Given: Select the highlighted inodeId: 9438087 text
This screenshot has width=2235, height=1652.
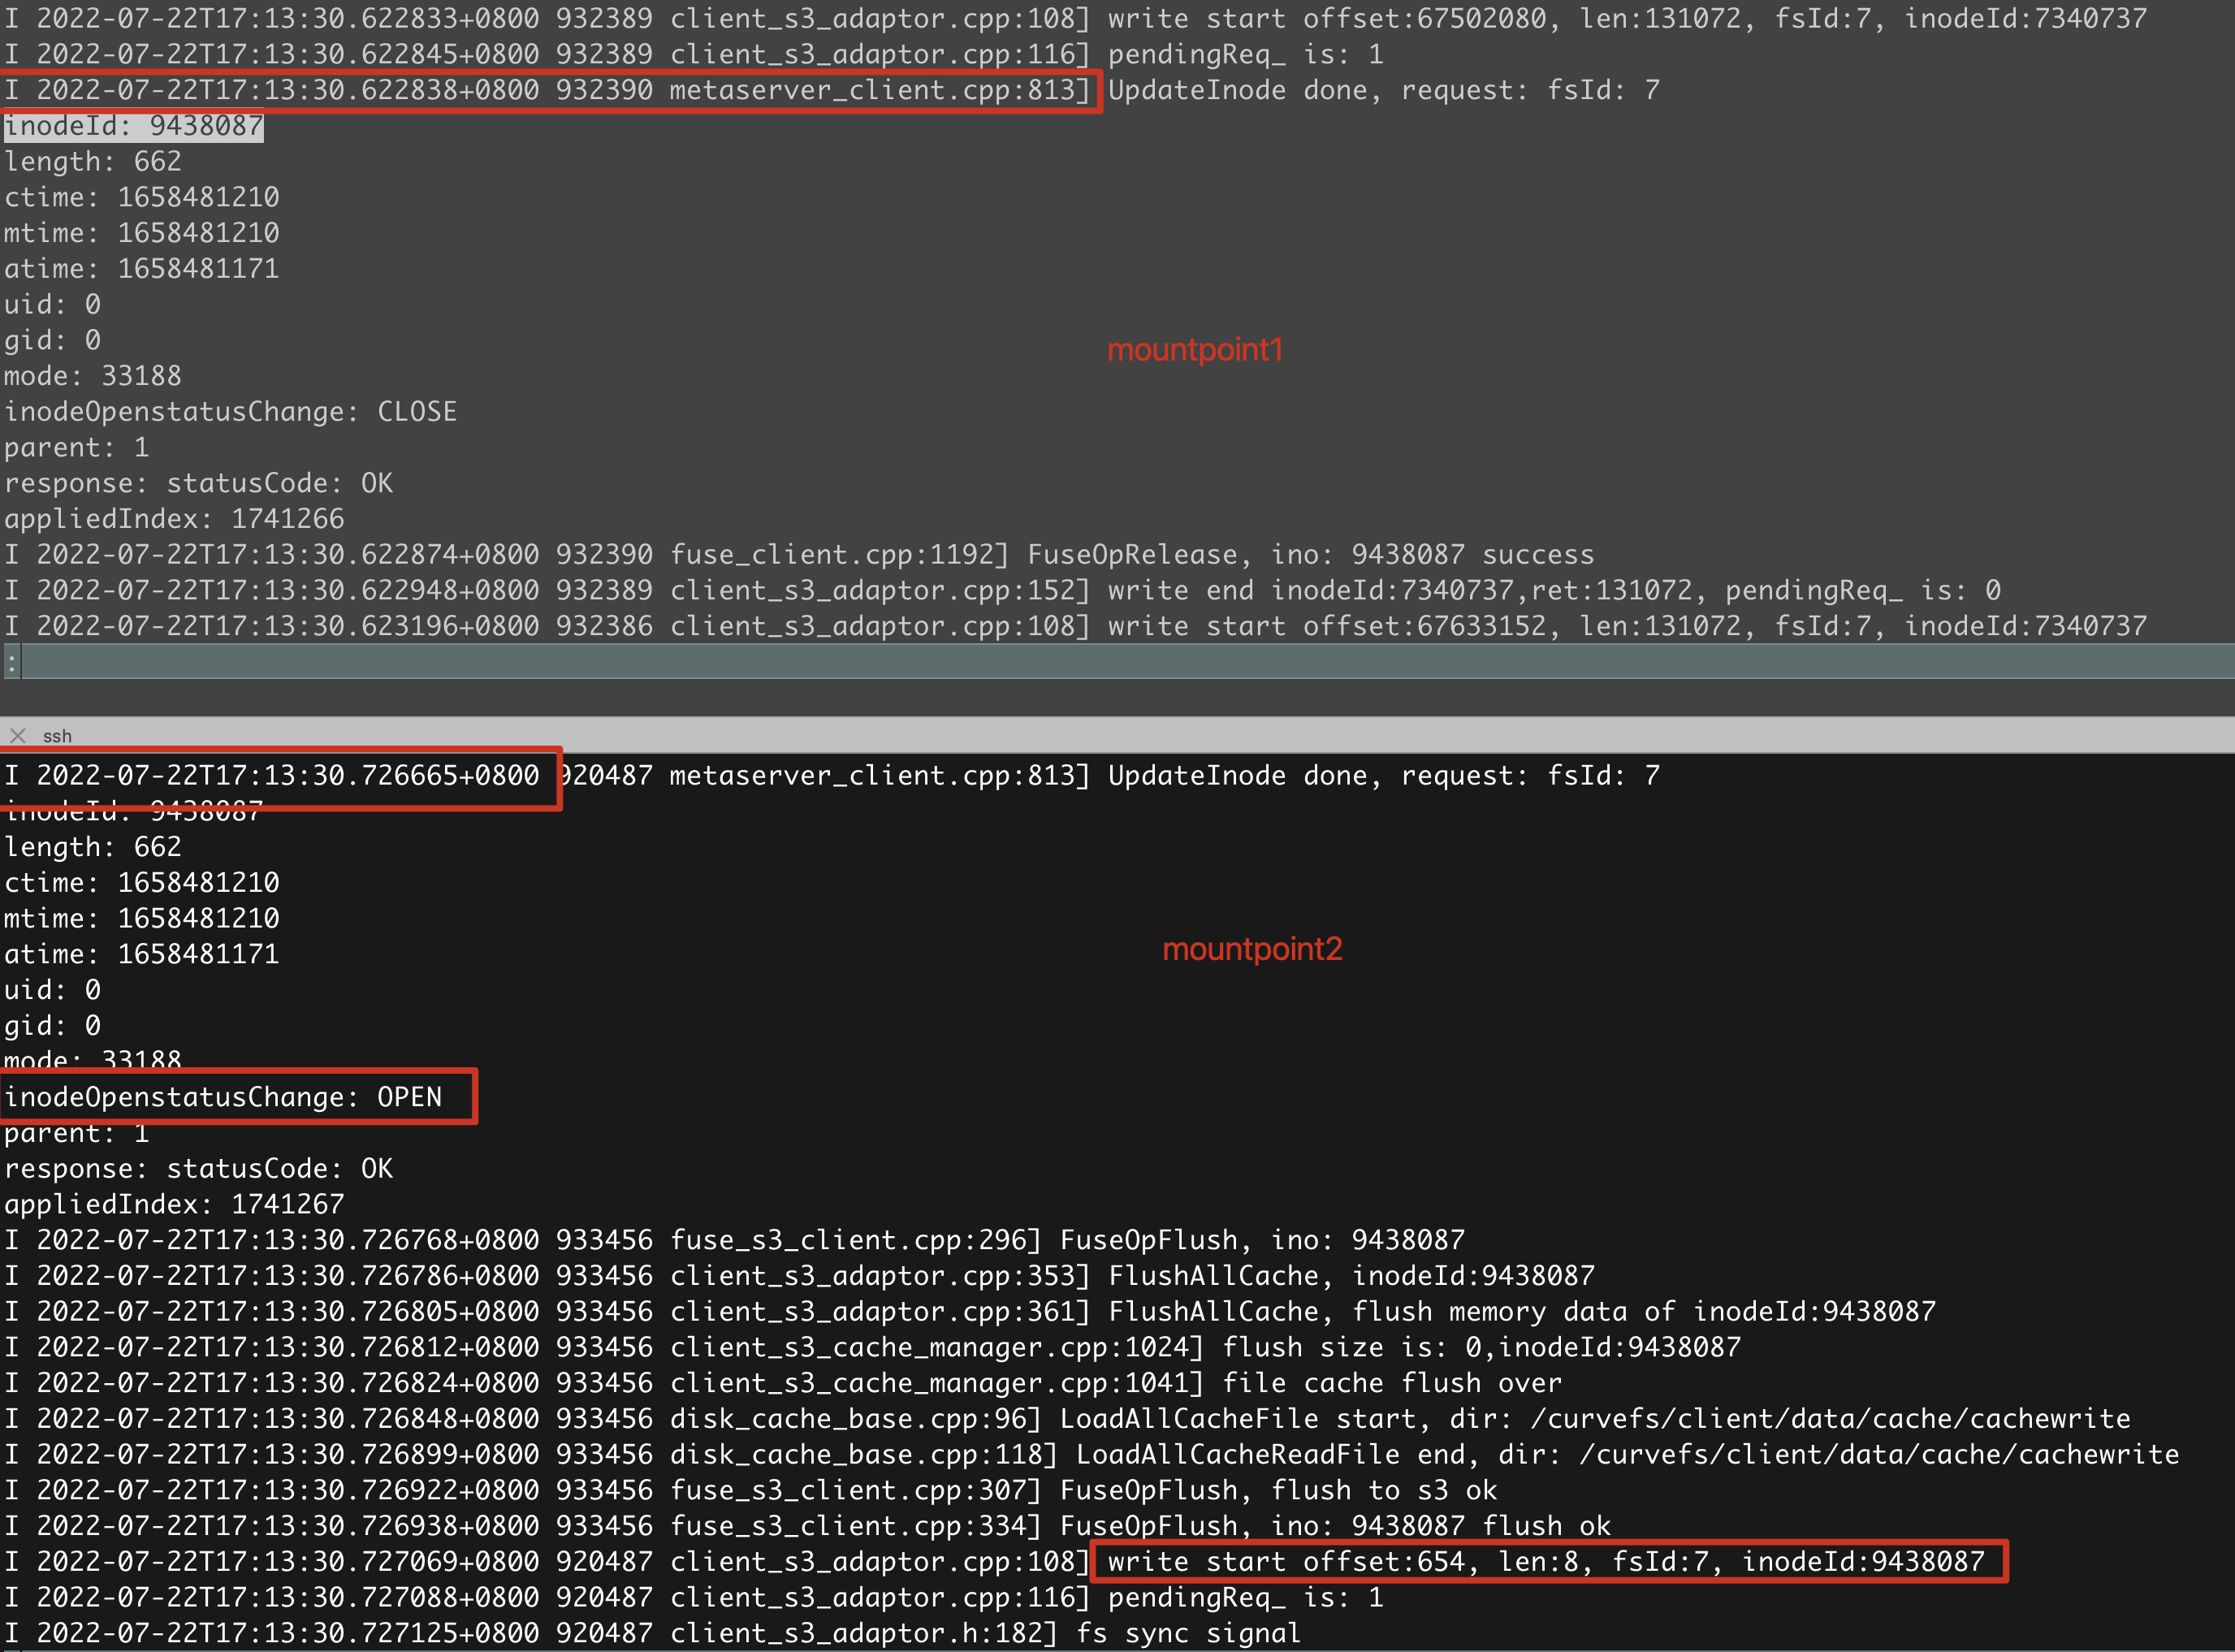Looking at the screenshot, I should [133, 125].
